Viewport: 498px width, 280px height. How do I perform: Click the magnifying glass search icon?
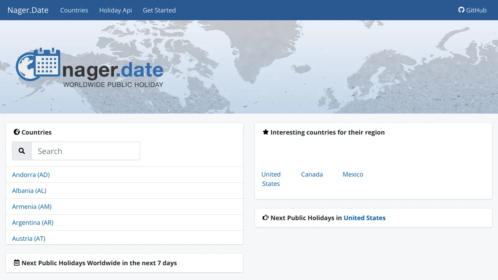click(x=22, y=151)
